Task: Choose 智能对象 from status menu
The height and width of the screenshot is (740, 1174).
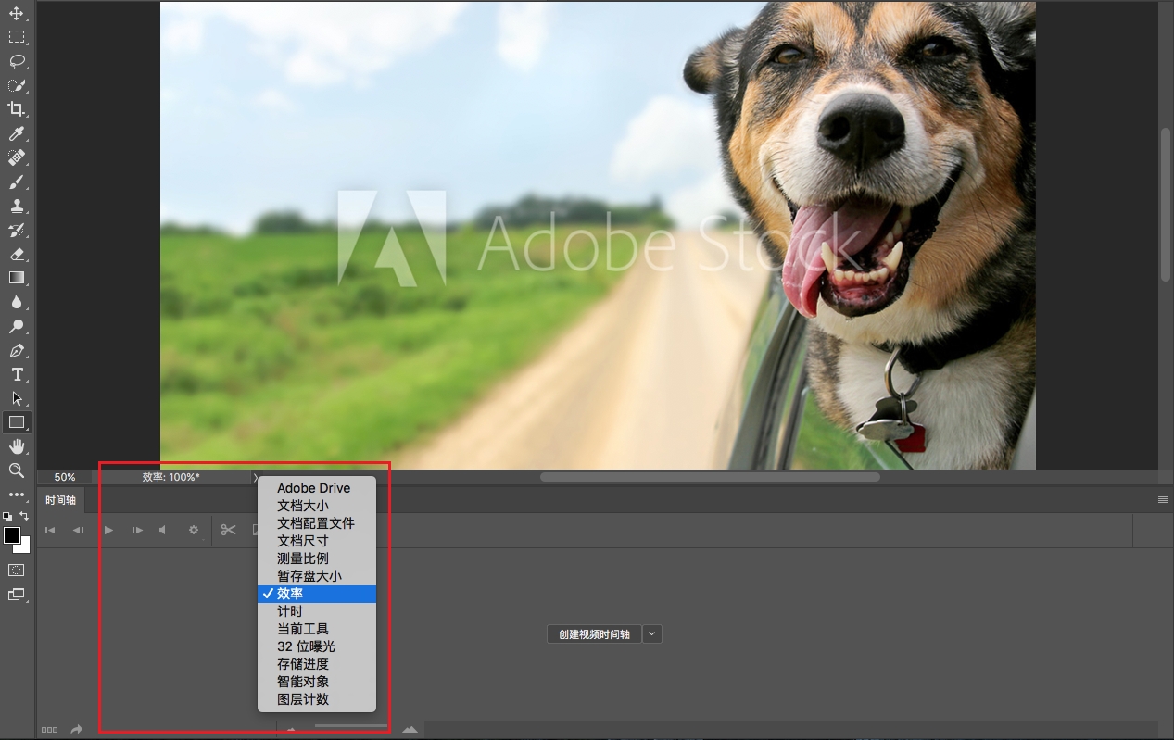Action: pyautogui.click(x=317, y=682)
